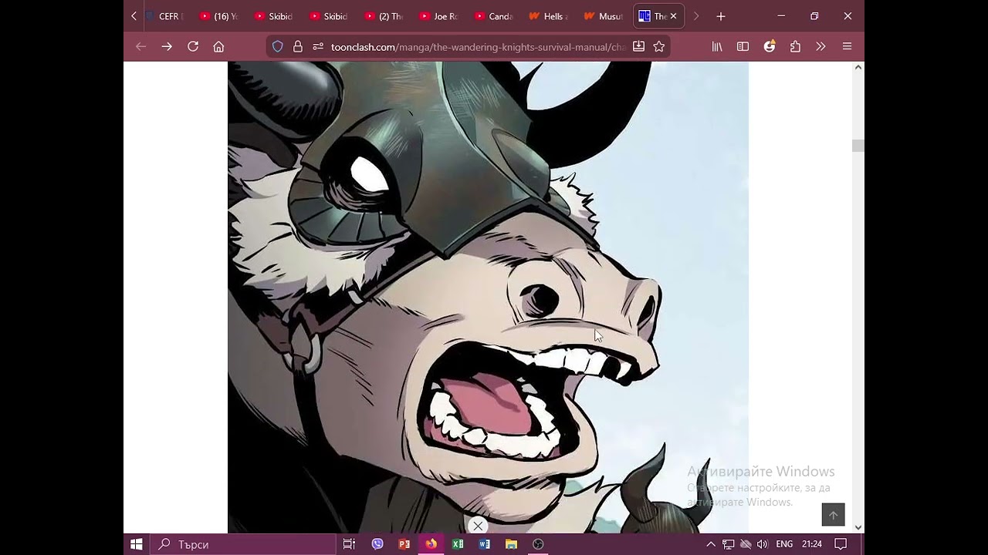Open network status tray icon
Viewport: 988px width, 555px height.
(x=728, y=544)
